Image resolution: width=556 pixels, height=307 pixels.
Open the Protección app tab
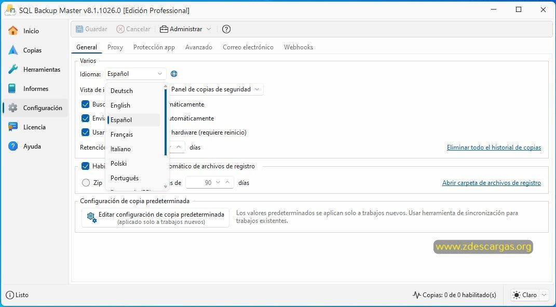(x=154, y=47)
